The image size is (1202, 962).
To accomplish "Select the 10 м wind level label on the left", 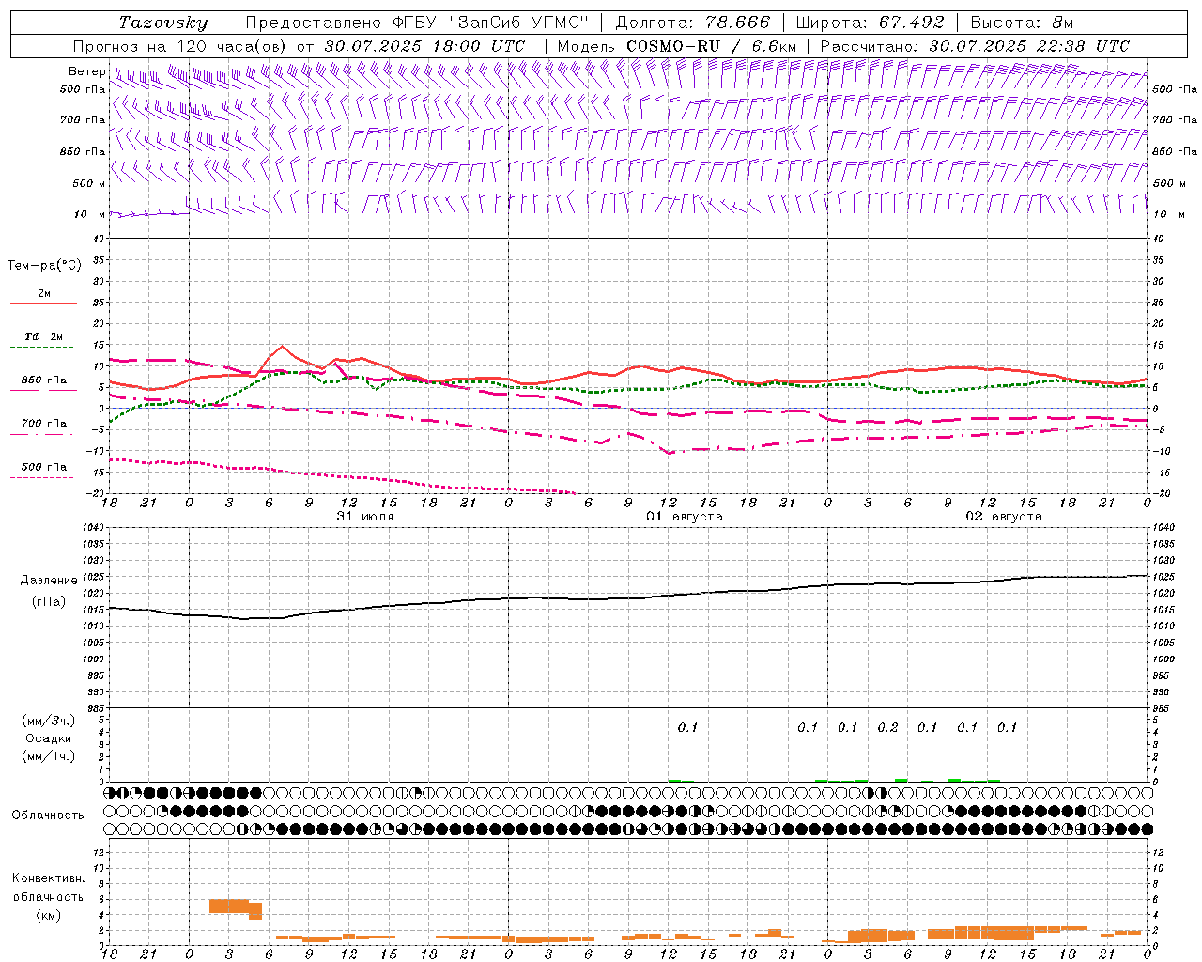I will point(90,214).
